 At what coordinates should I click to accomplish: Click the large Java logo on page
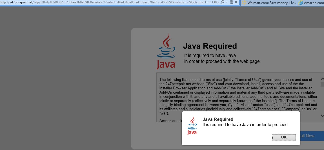coord(166,52)
